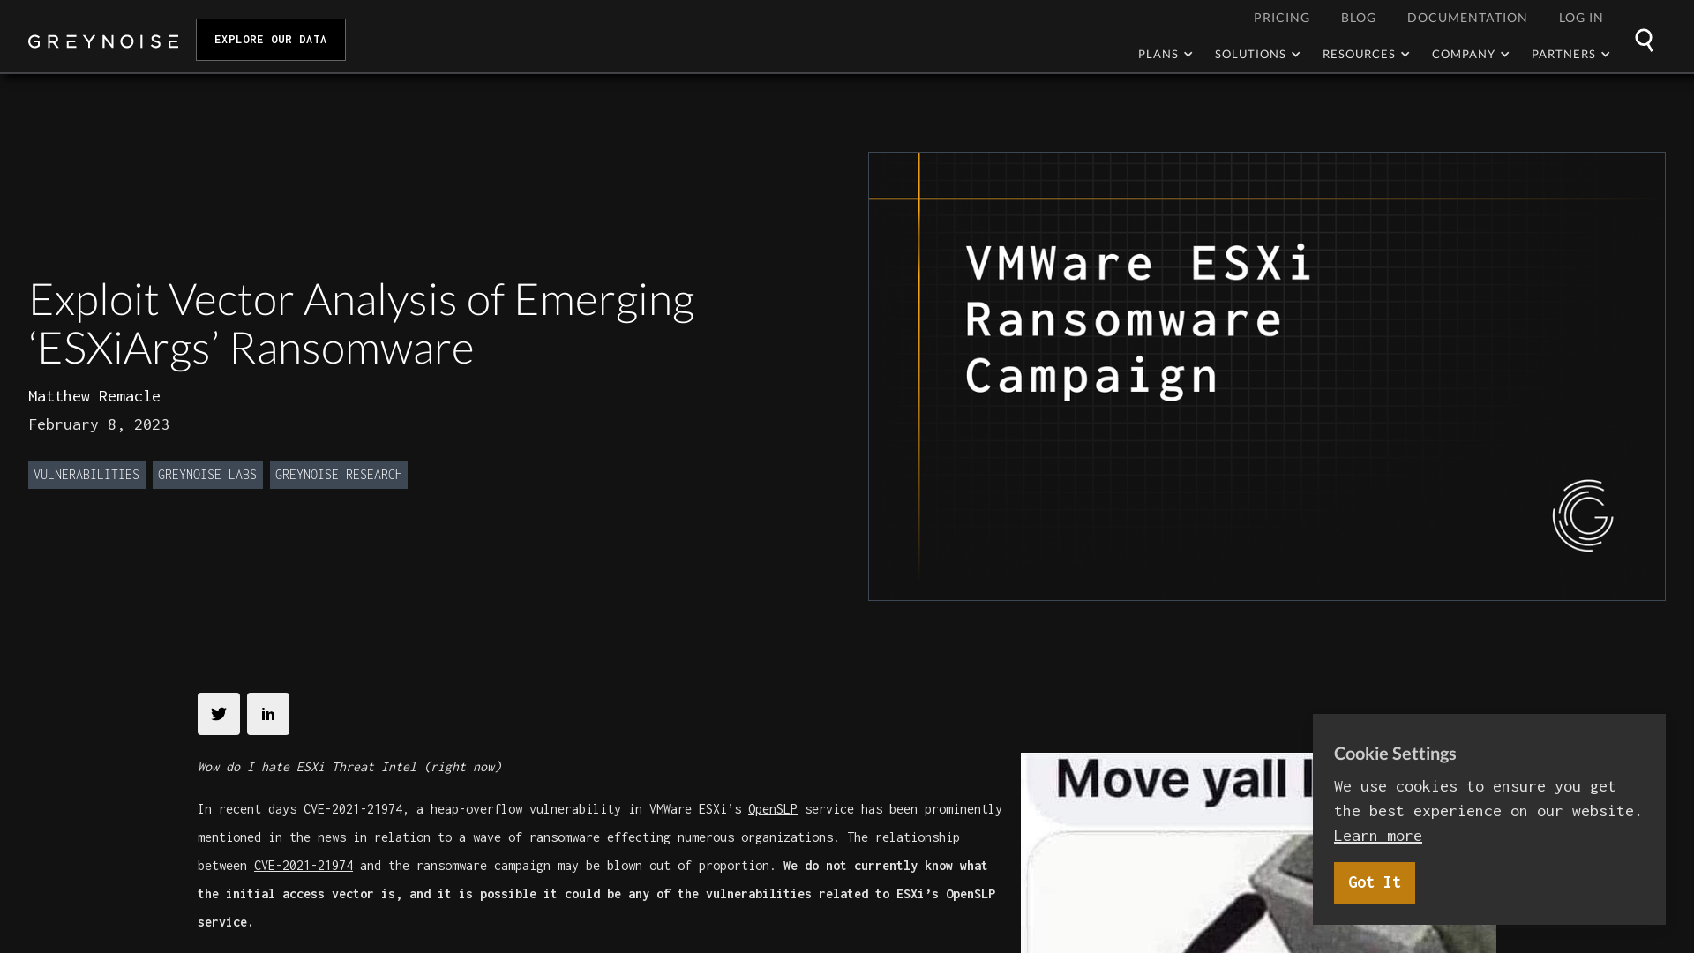This screenshot has width=1694, height=953.
Task: Click the OpenSLP hyperlink in article
Action: (x=771, y=808)
